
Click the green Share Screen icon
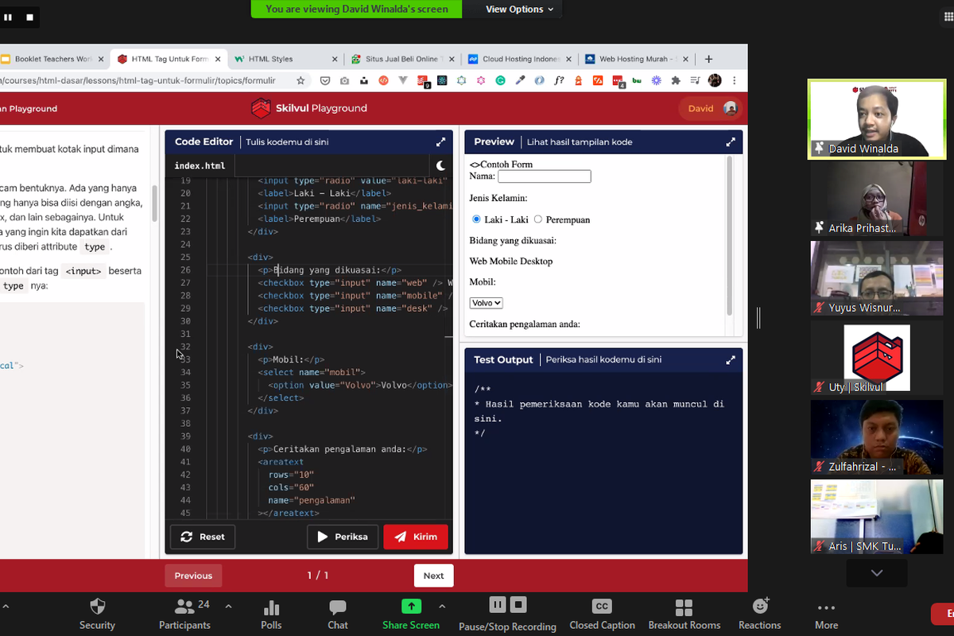(411, 606)
